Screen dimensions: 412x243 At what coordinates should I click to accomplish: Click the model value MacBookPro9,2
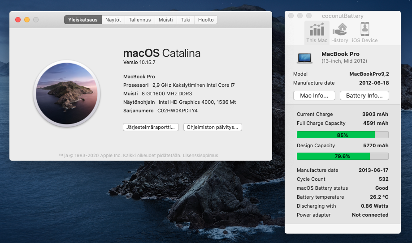coord(369,74)
